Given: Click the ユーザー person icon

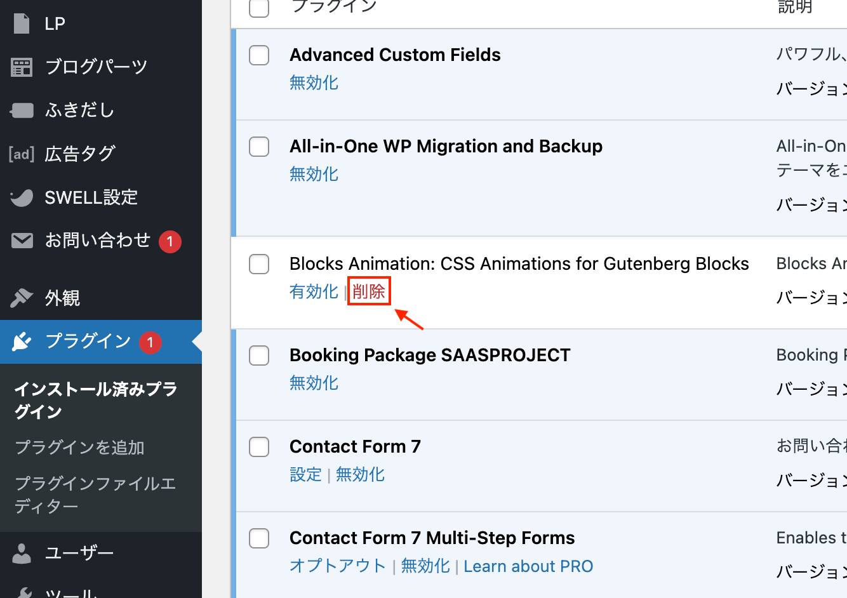Looking at the screenshot, I should coord(22,553).
